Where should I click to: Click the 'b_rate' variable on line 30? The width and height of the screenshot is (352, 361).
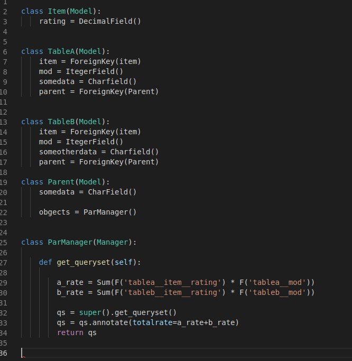point(70,292)
